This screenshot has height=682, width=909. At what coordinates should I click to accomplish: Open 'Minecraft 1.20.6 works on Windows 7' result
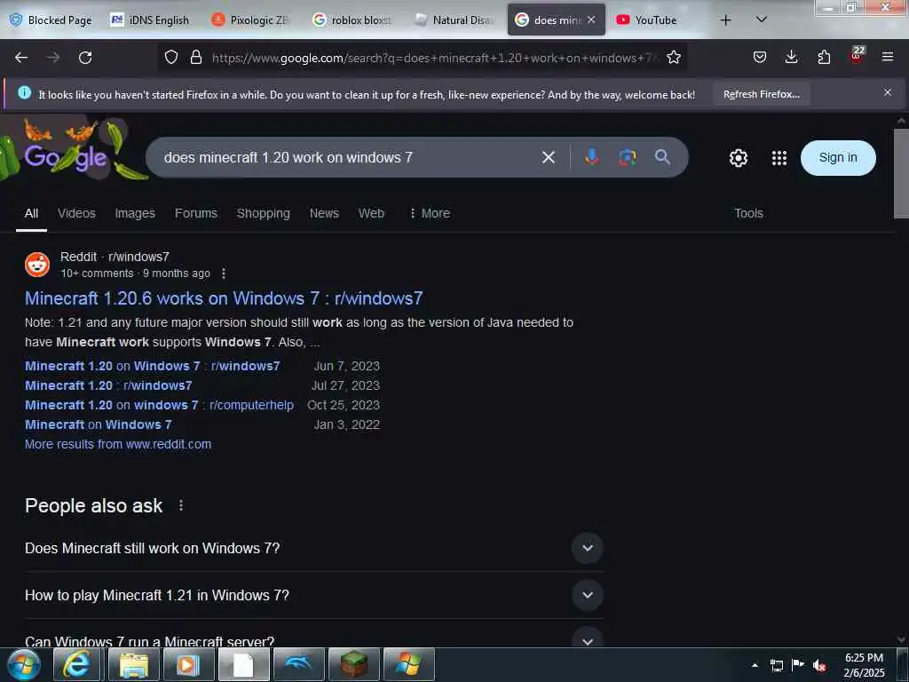tap(224, 298)
